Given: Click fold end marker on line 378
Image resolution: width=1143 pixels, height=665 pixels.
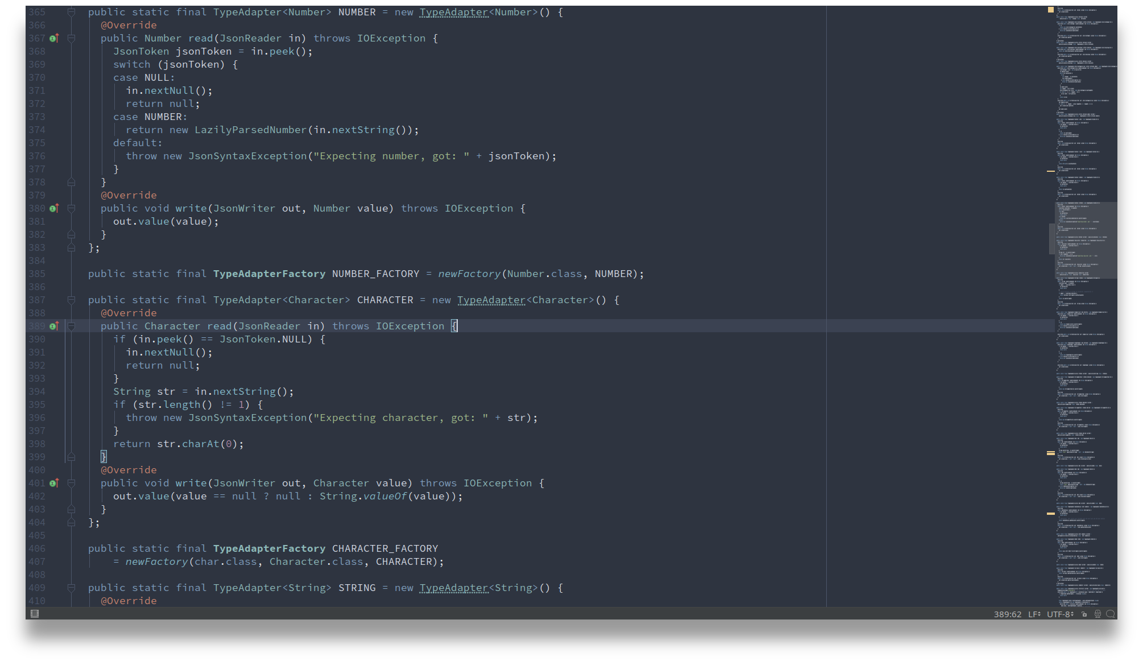Looking at the screenshot, I should pyautogui.click(x=71, y=182).
